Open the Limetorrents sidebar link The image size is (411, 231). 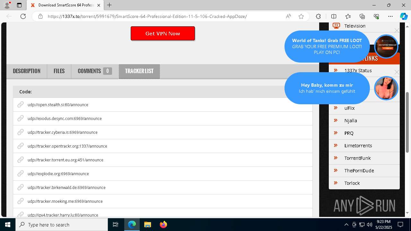click(x=358, y=146)
